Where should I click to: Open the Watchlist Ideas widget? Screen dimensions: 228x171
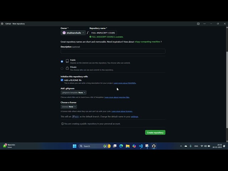coord(9,146)
